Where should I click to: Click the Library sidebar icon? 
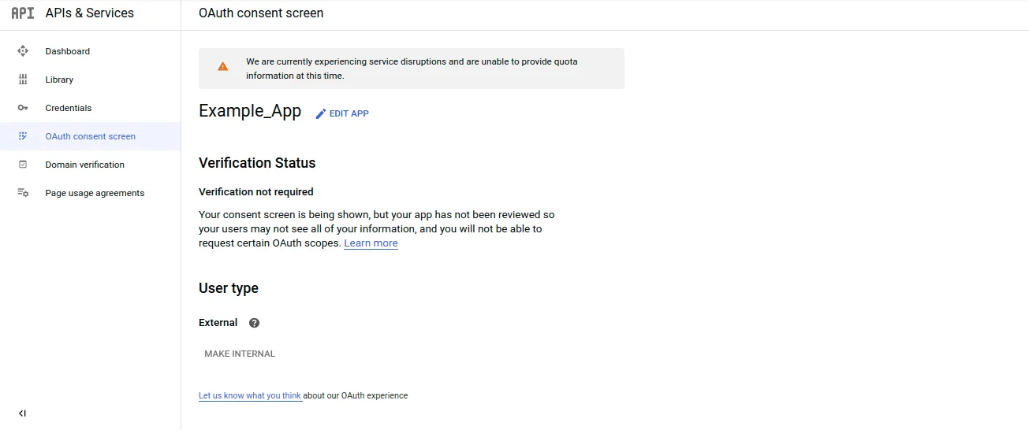point(23,80)
